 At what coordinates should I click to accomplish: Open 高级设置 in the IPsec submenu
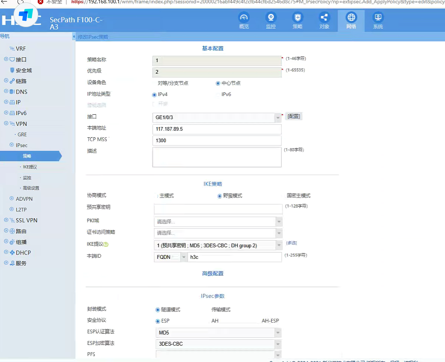point(31,188)
